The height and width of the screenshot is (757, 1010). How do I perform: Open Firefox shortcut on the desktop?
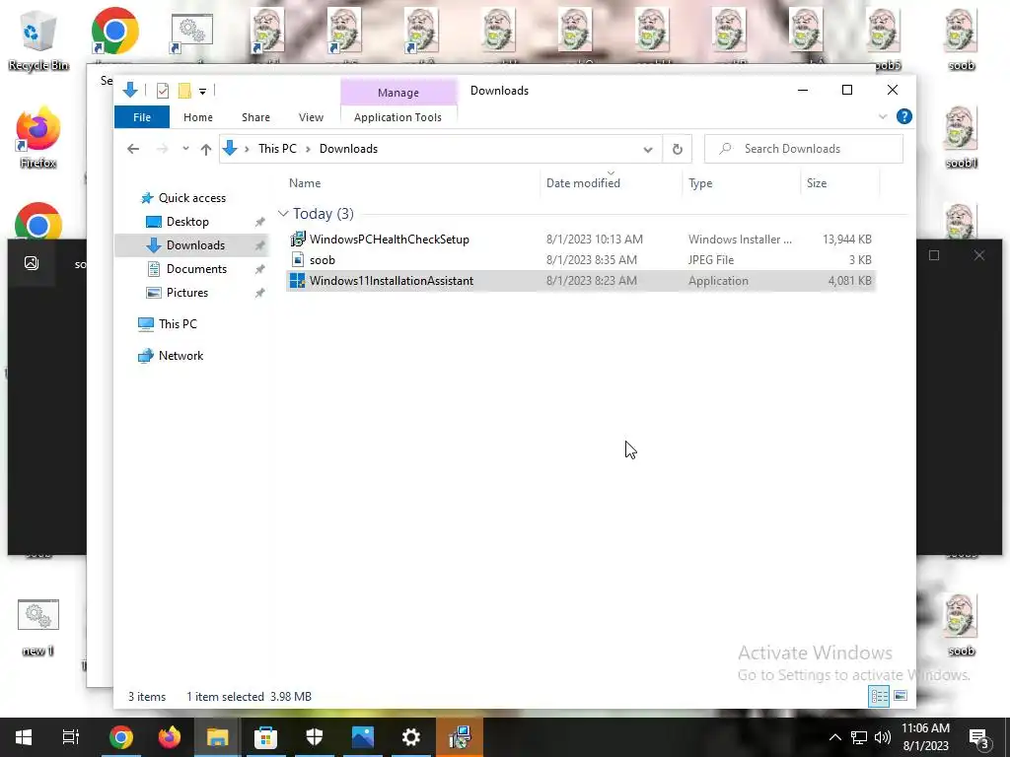click(38, 138)
